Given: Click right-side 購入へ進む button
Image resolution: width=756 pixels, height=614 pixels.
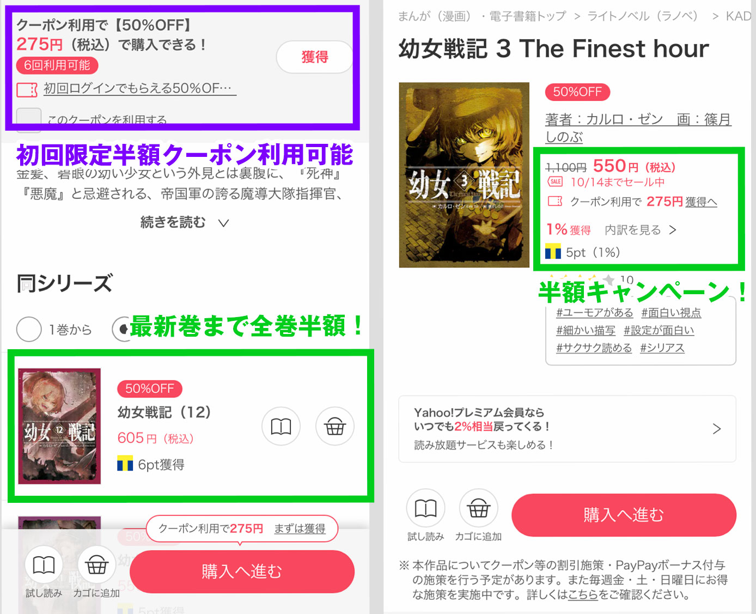Looking at the screenshot, I should 624,515.
